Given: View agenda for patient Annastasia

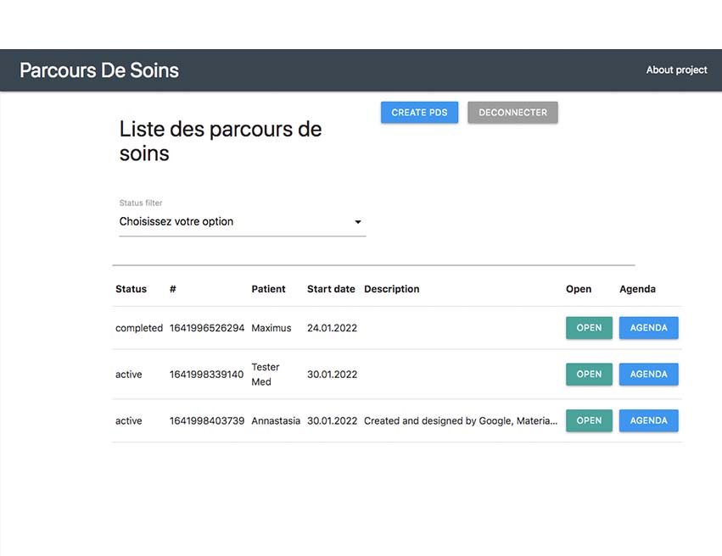Looking at the screenshot, I should tap(648, 421).
